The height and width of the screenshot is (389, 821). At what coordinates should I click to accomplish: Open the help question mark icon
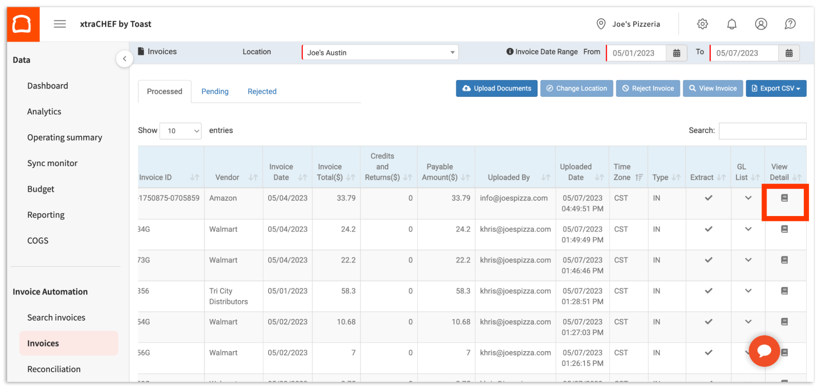tap(790, 24)
